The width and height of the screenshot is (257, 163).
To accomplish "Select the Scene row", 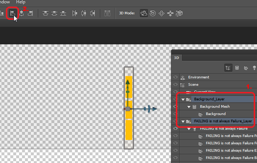I will coord(218,84).
